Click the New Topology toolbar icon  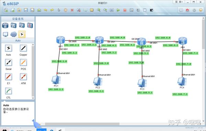click(6, 10)
